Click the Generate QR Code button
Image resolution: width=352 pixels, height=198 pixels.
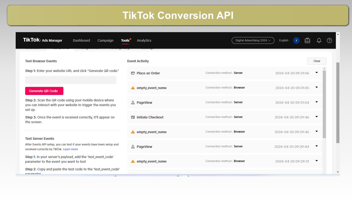44,91
